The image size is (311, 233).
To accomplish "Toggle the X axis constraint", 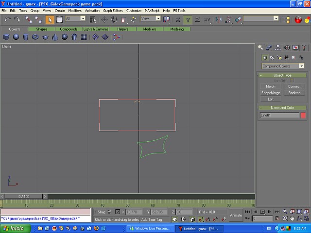I will 178,19.
